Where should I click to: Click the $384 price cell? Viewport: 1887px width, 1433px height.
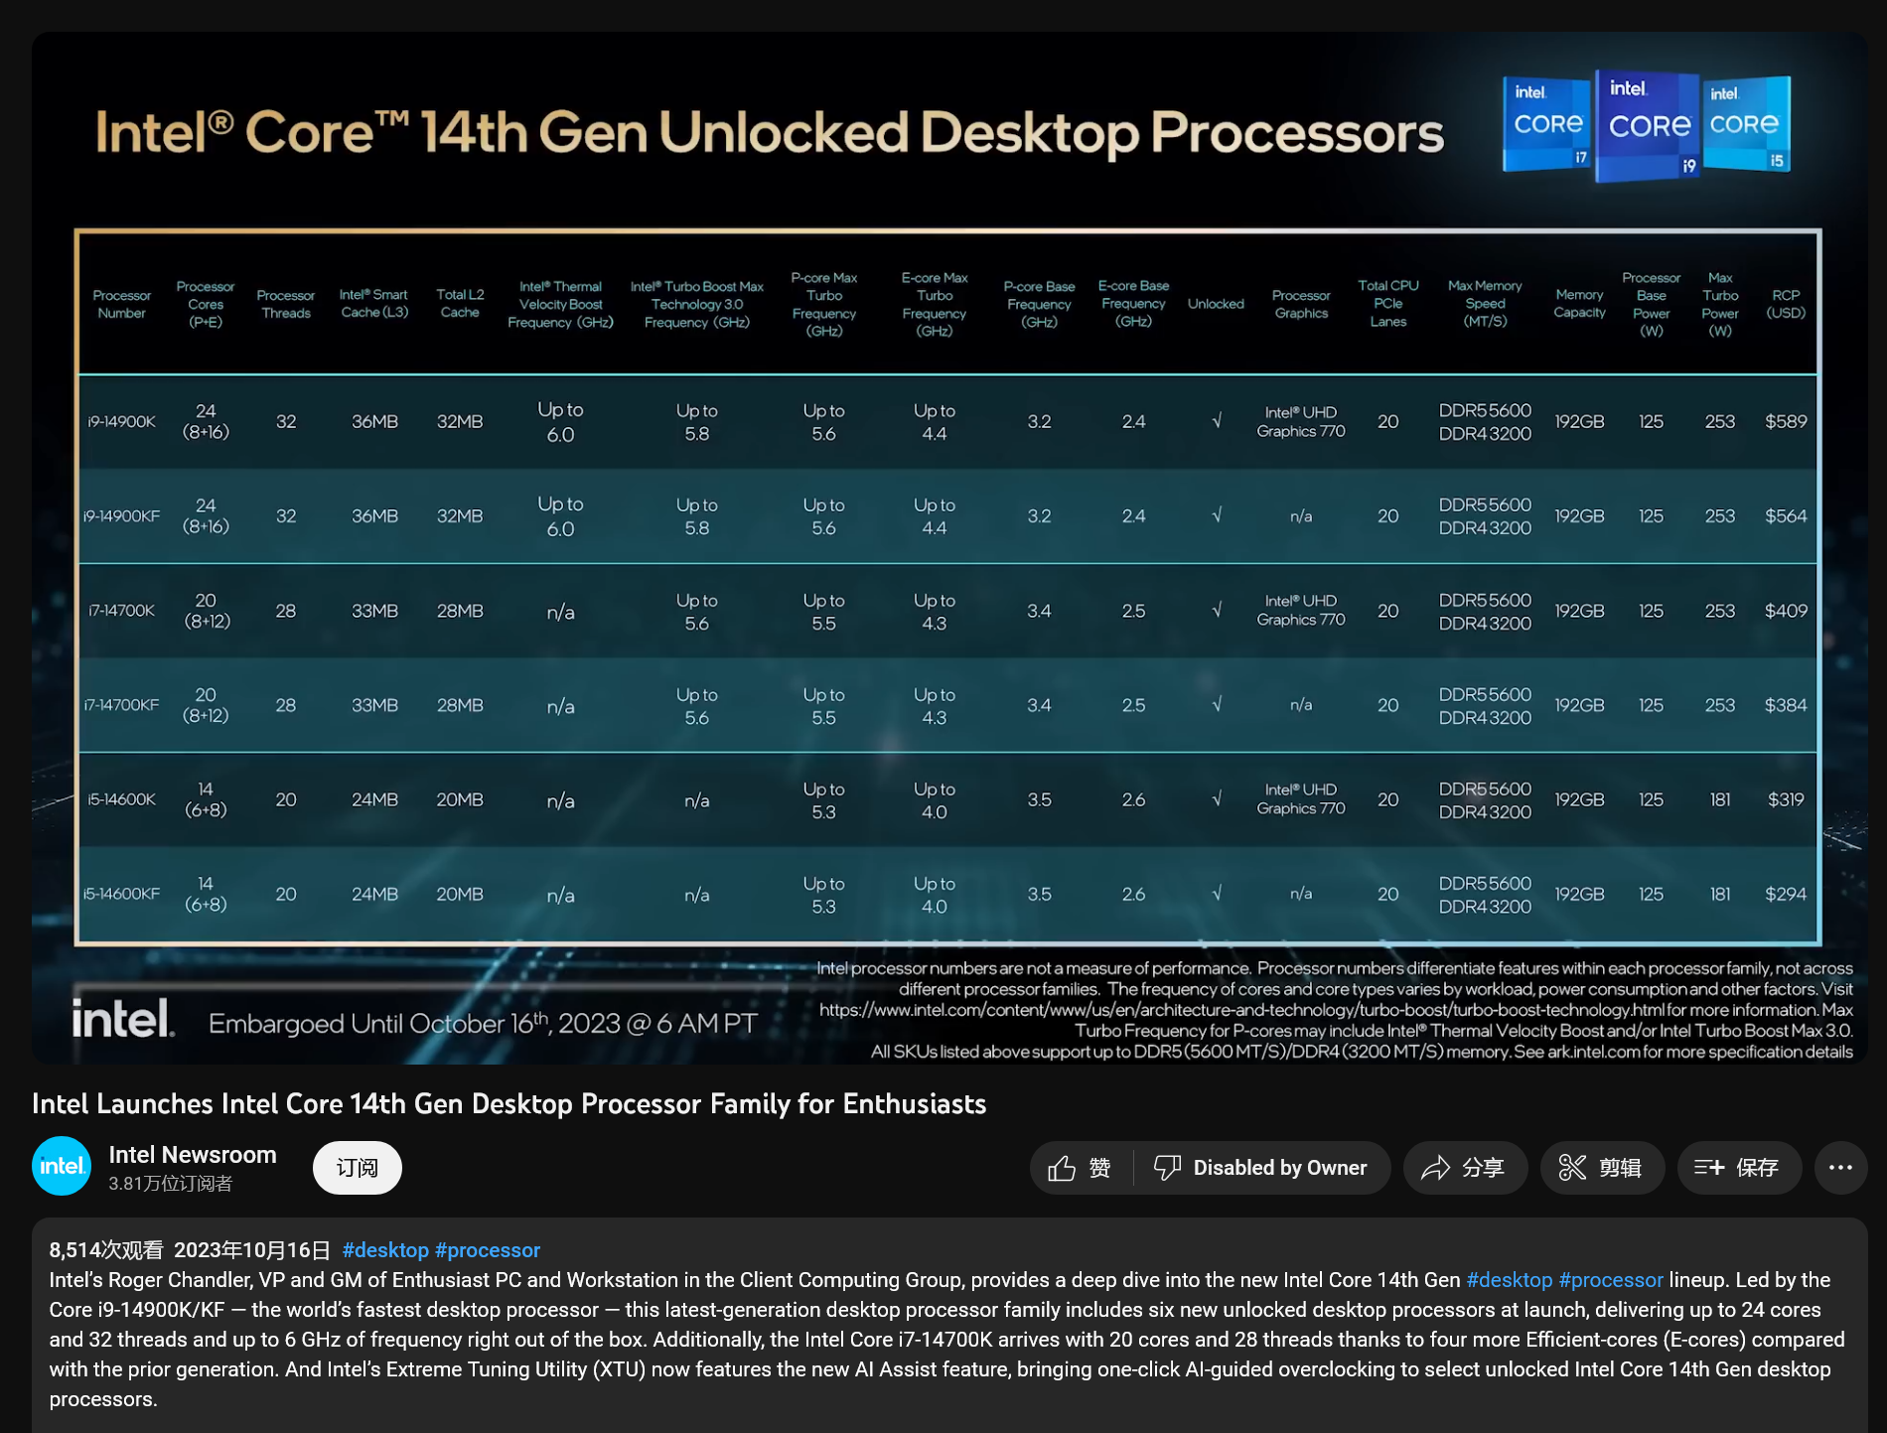1786,705
